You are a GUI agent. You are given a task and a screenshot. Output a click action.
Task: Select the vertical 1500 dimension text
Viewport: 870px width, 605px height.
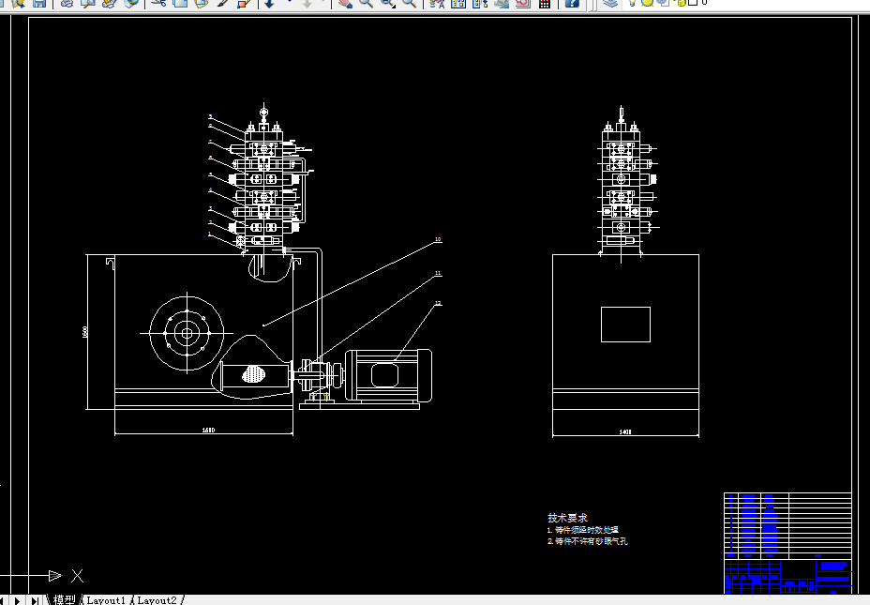85,331
